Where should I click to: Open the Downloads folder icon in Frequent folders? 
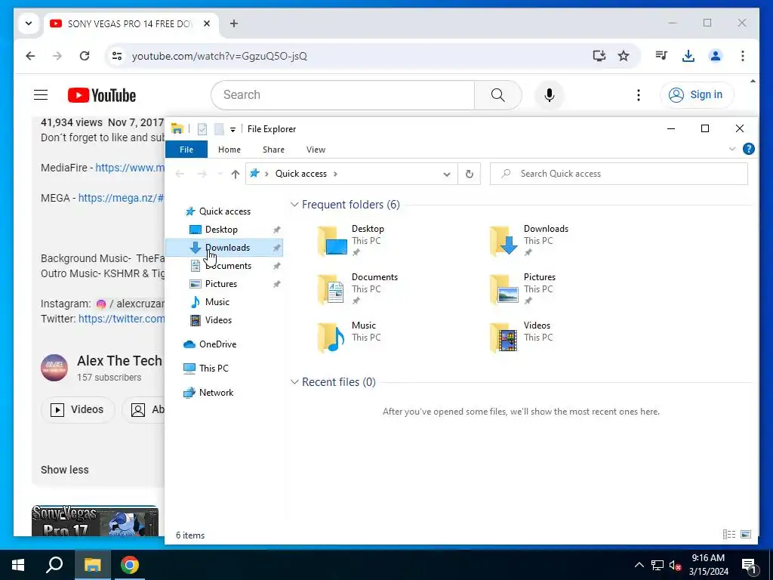[504, 241]
